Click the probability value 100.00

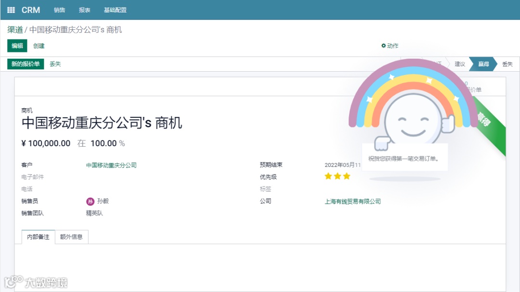tap(104, 143)
